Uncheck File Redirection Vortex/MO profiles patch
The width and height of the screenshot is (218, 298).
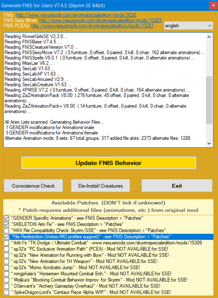7,237
